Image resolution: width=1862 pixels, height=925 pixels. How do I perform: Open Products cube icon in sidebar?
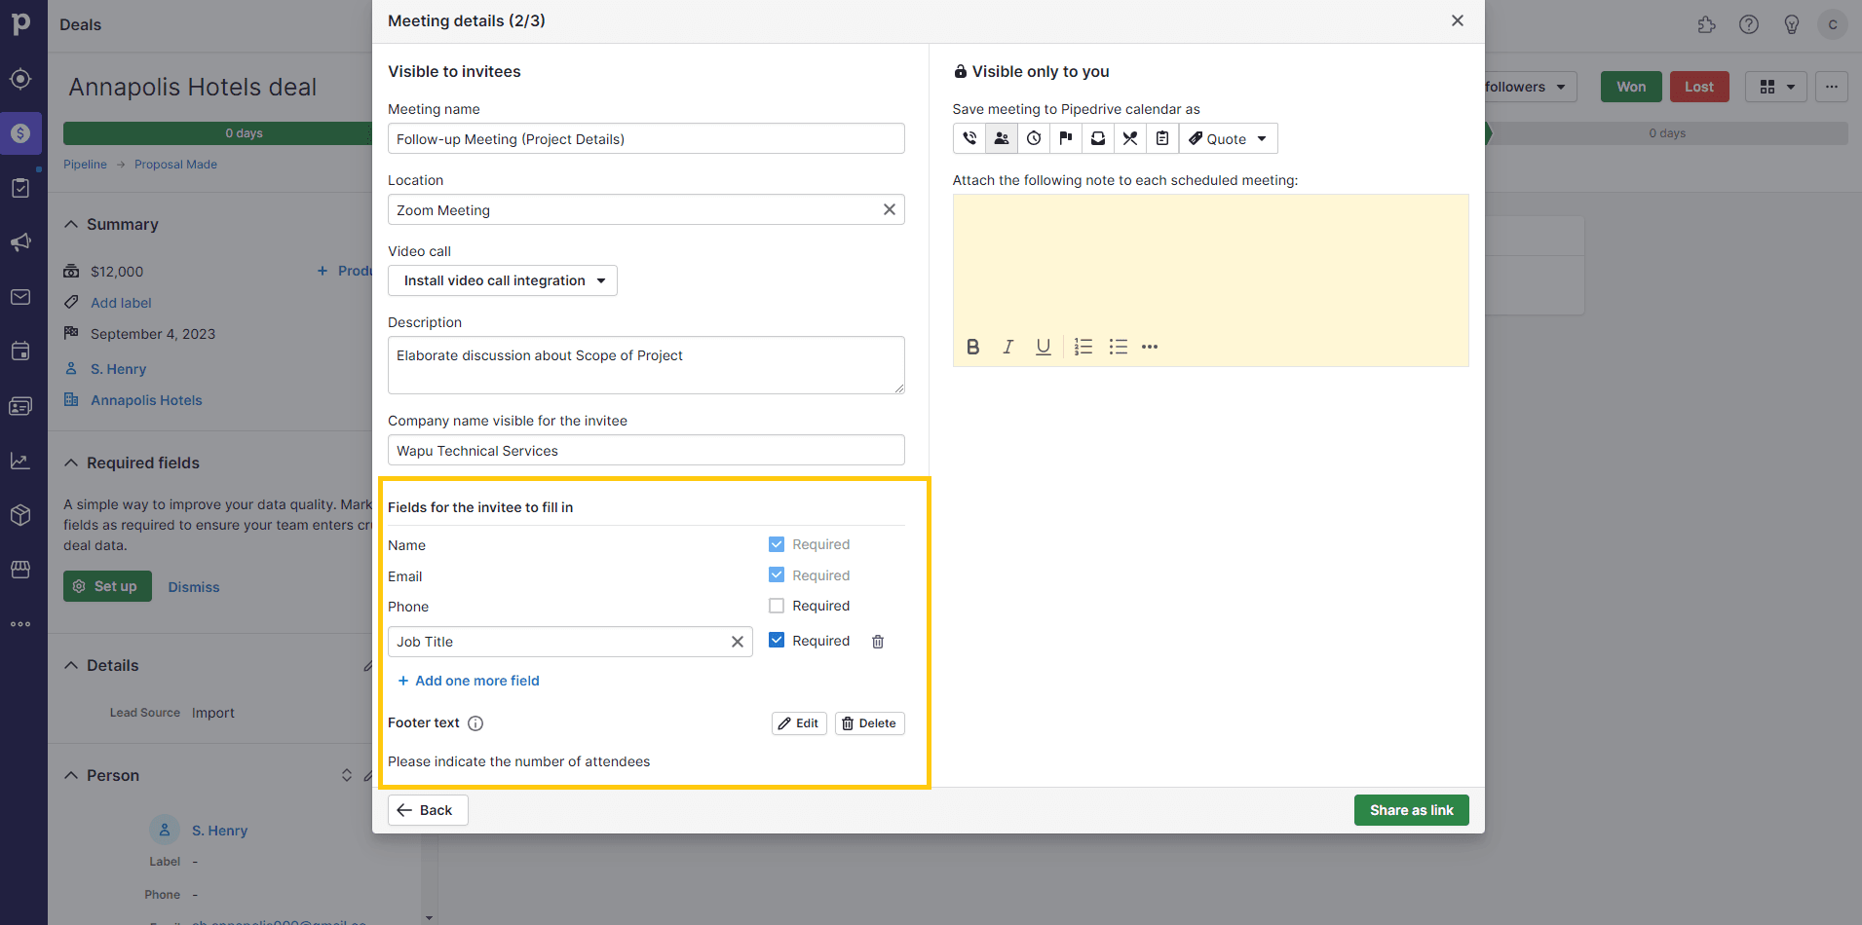(x=20, y=515)
